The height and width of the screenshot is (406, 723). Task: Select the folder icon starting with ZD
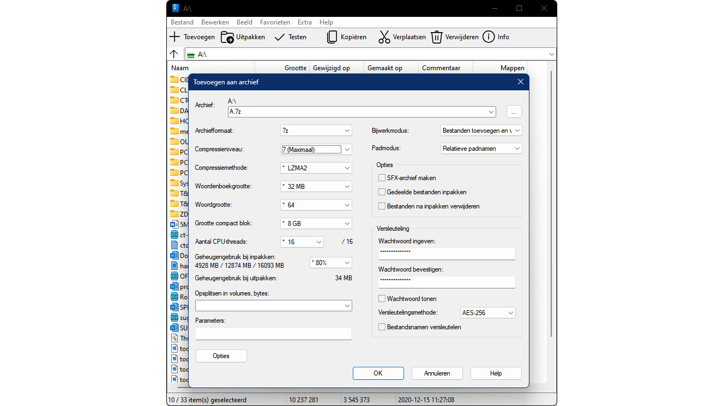point(174,214)
